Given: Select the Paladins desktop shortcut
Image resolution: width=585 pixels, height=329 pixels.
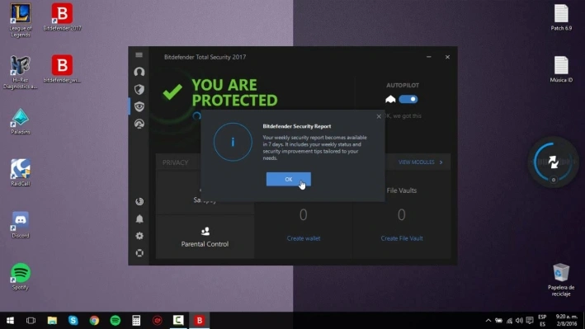Looking at the screenshot, I should coord(20,121).
